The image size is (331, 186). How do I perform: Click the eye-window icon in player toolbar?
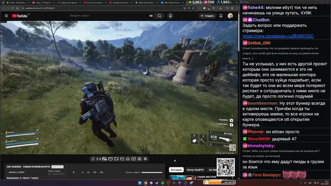[x=104, y=159]
